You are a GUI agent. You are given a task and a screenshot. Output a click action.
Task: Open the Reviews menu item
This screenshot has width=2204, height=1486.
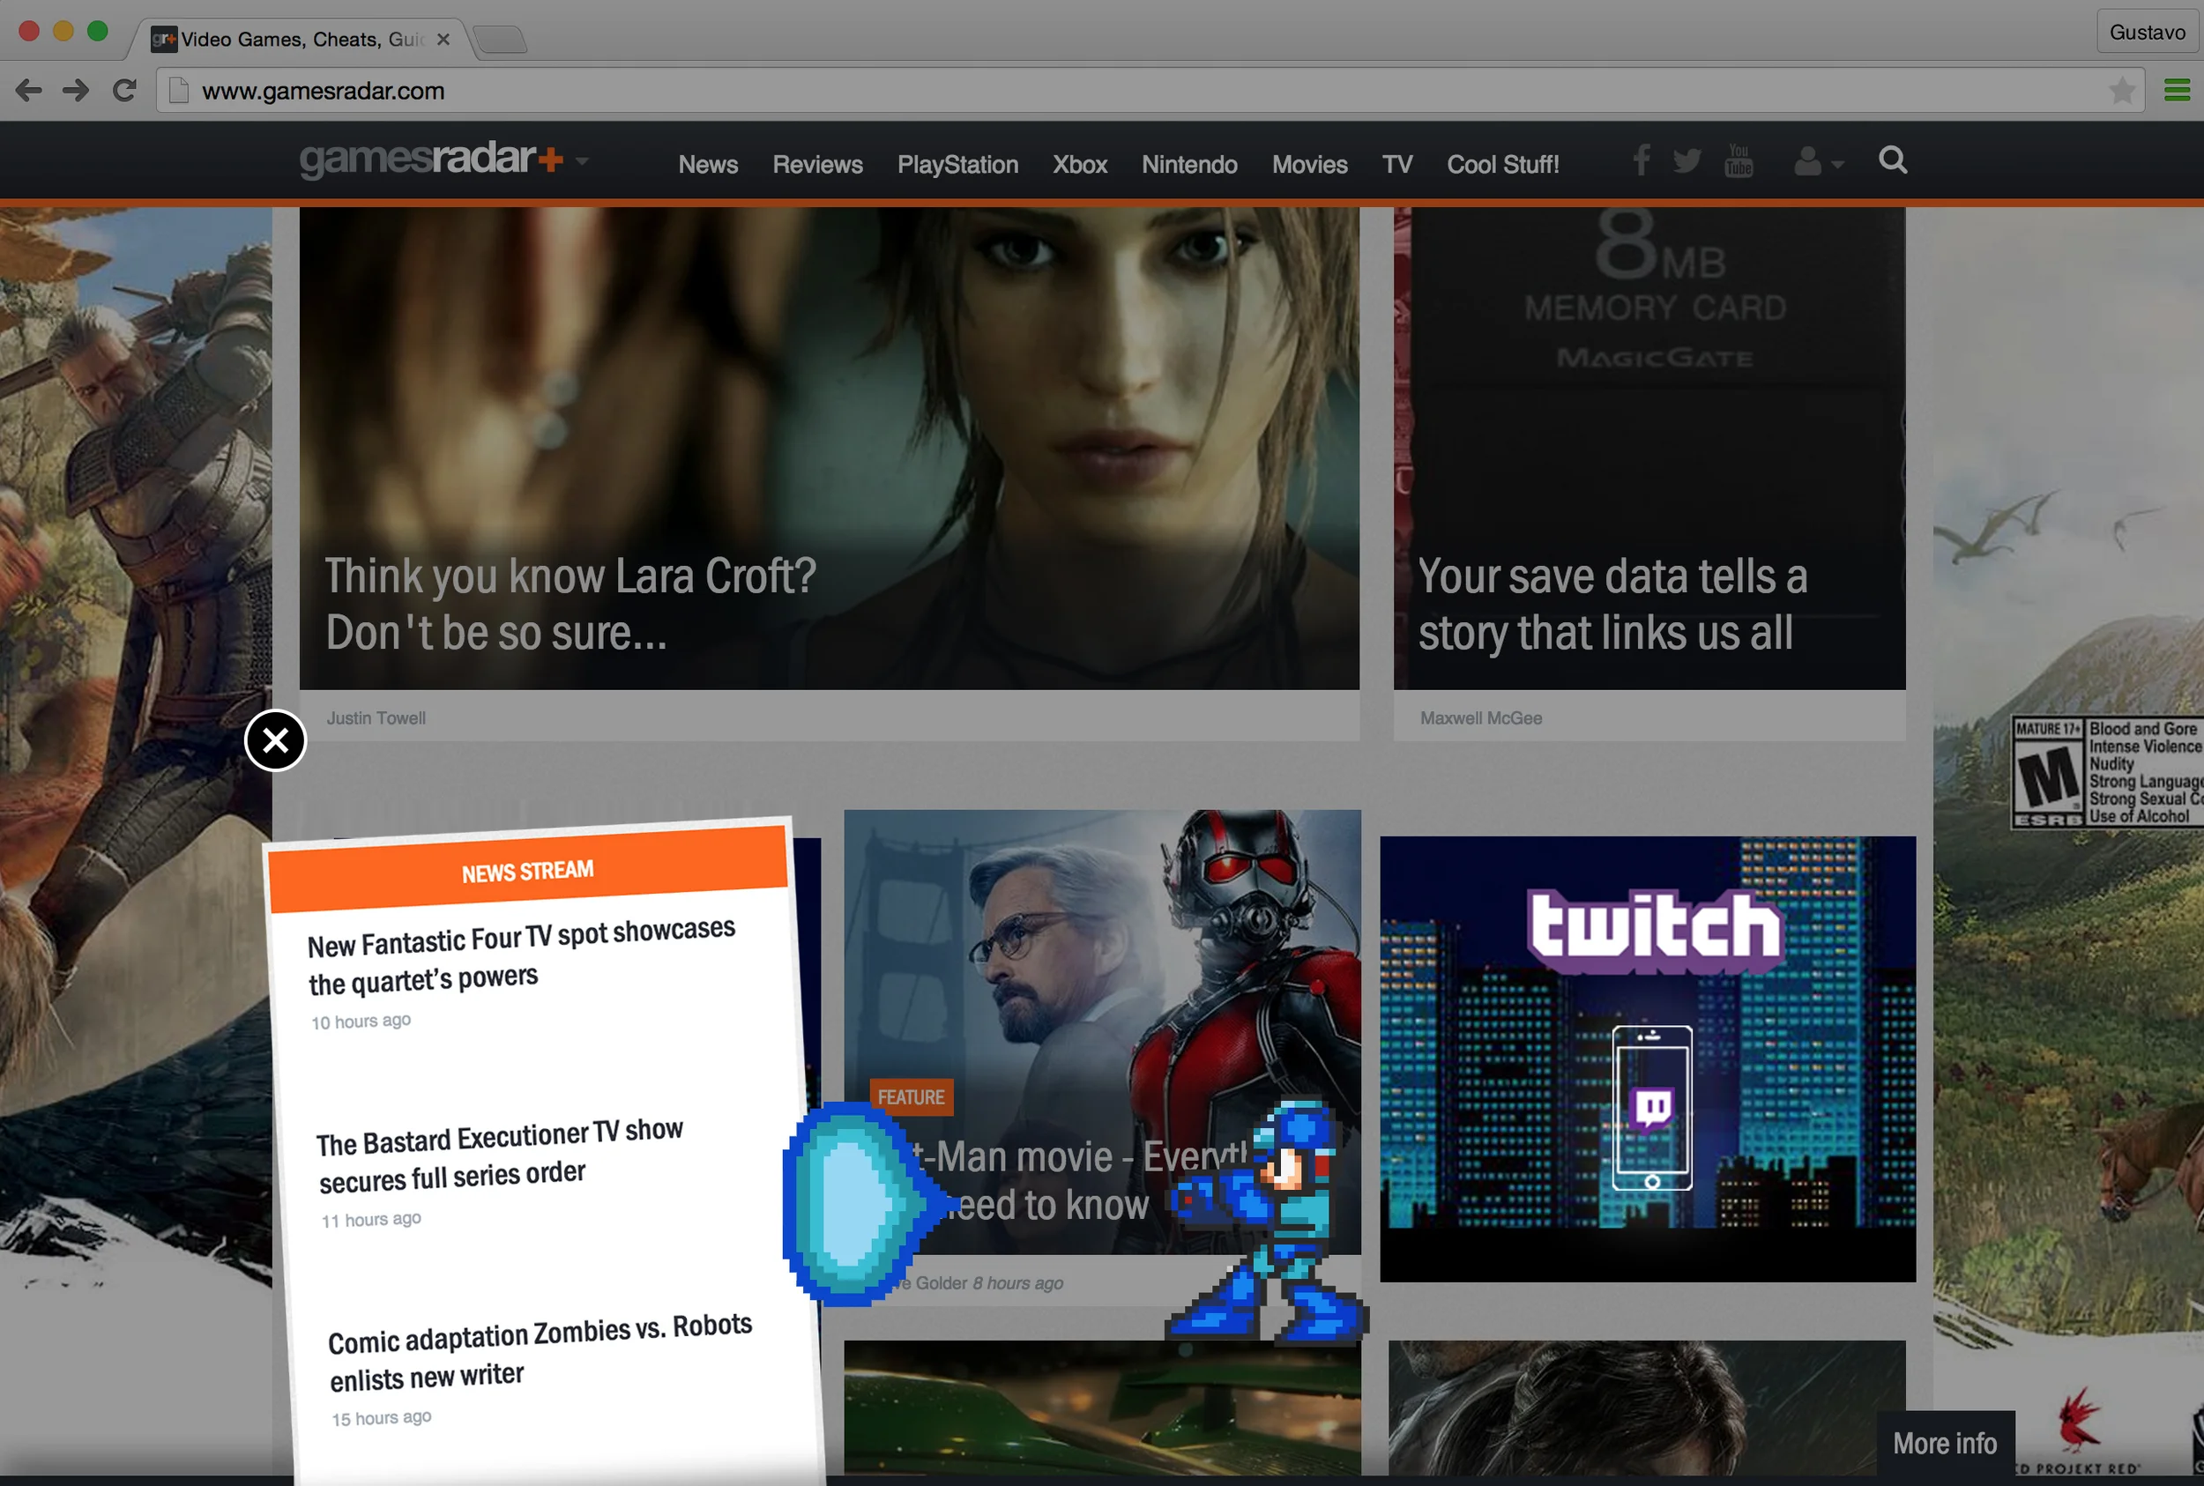click(817, 165)
